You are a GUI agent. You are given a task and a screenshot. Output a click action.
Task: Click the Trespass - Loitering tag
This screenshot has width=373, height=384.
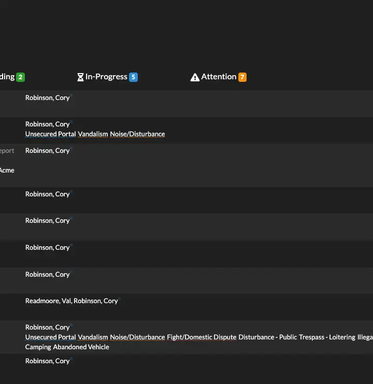(x=327, y=337)
